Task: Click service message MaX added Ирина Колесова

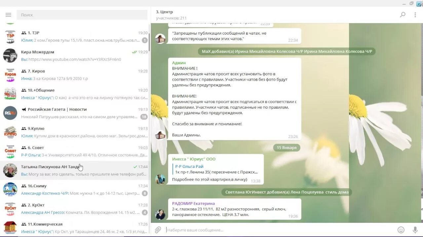Action: click(x=287, y=51)
